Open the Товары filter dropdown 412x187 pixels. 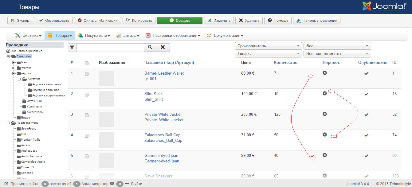click(269, 54)
